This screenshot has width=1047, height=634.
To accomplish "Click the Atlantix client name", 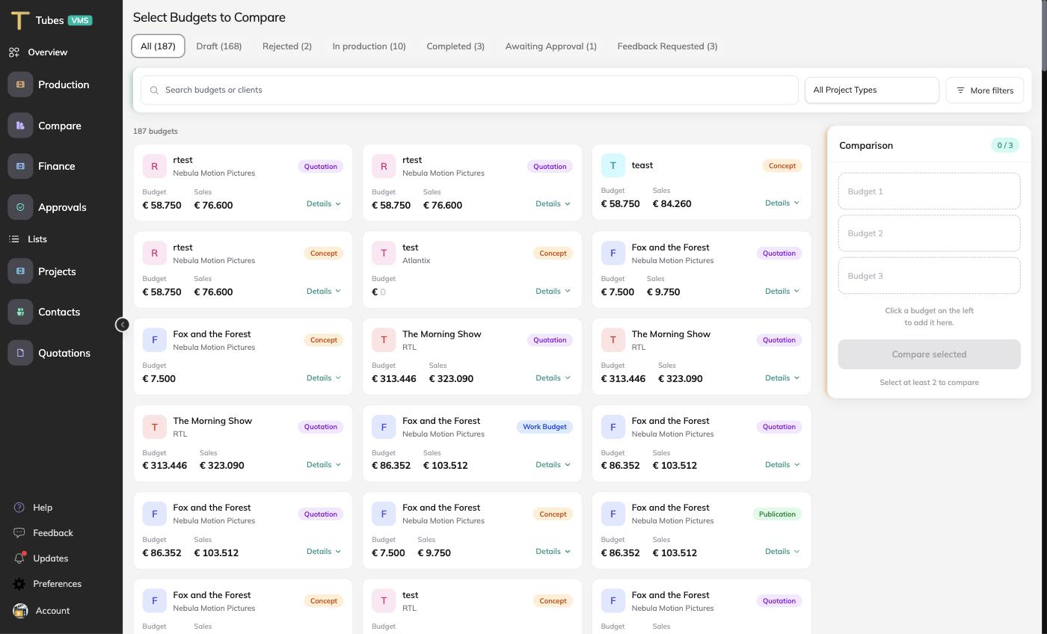I will [x=416, y=260].
